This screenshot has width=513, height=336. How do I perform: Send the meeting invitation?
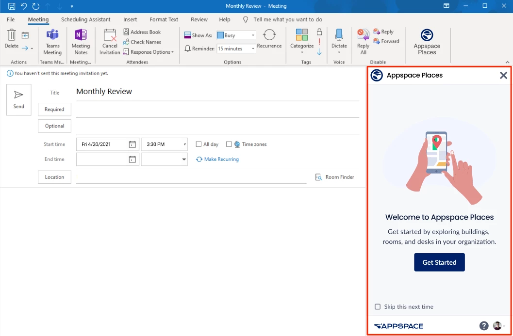[x=18, y=100]
